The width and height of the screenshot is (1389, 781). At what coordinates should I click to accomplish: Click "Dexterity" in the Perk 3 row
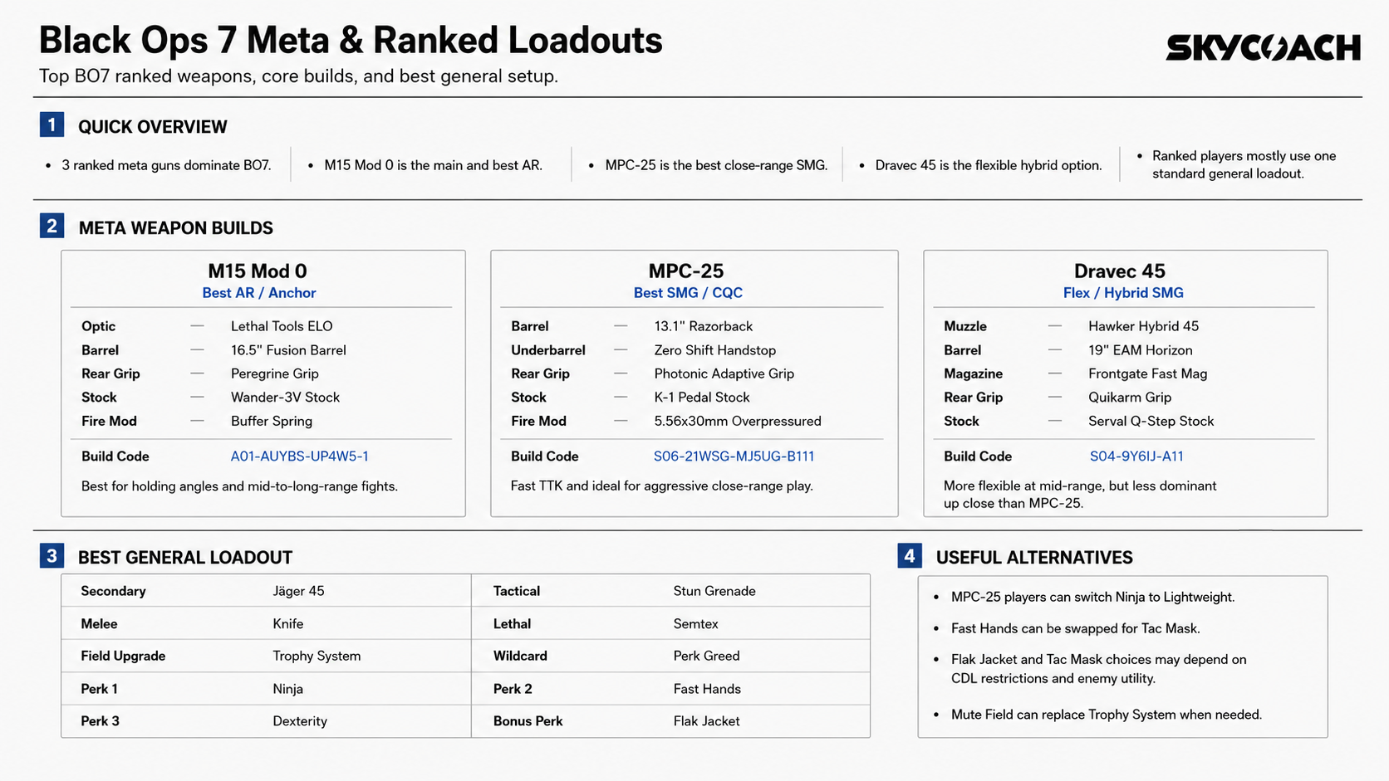300,721
